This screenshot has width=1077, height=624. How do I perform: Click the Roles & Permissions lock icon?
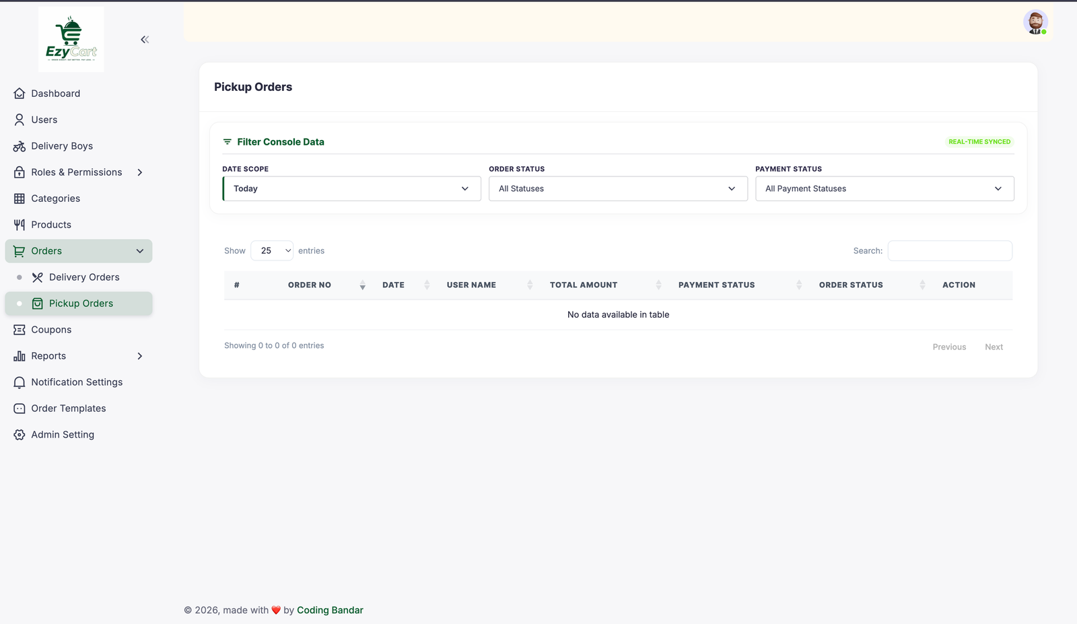(x=20, y=172)
